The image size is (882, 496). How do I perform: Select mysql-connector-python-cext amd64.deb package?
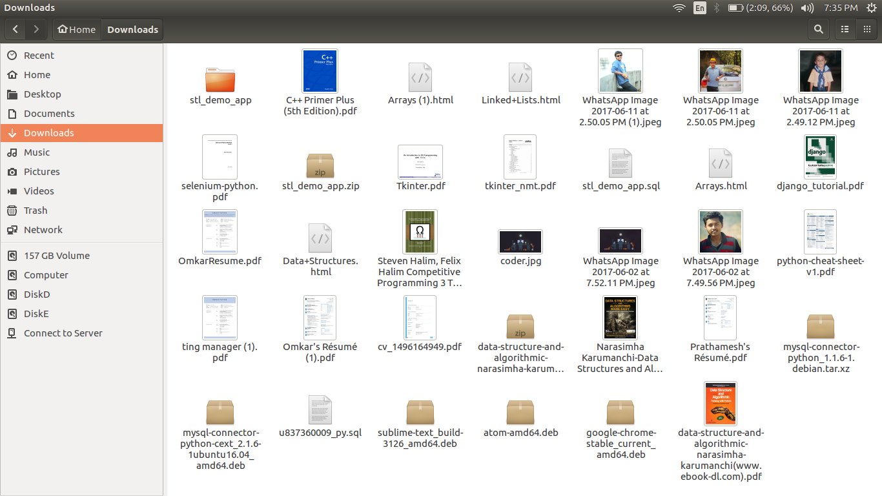click(x=220, y=413)
